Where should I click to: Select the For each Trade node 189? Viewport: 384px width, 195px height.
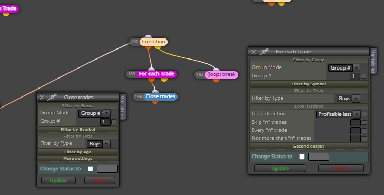[157, 74]
